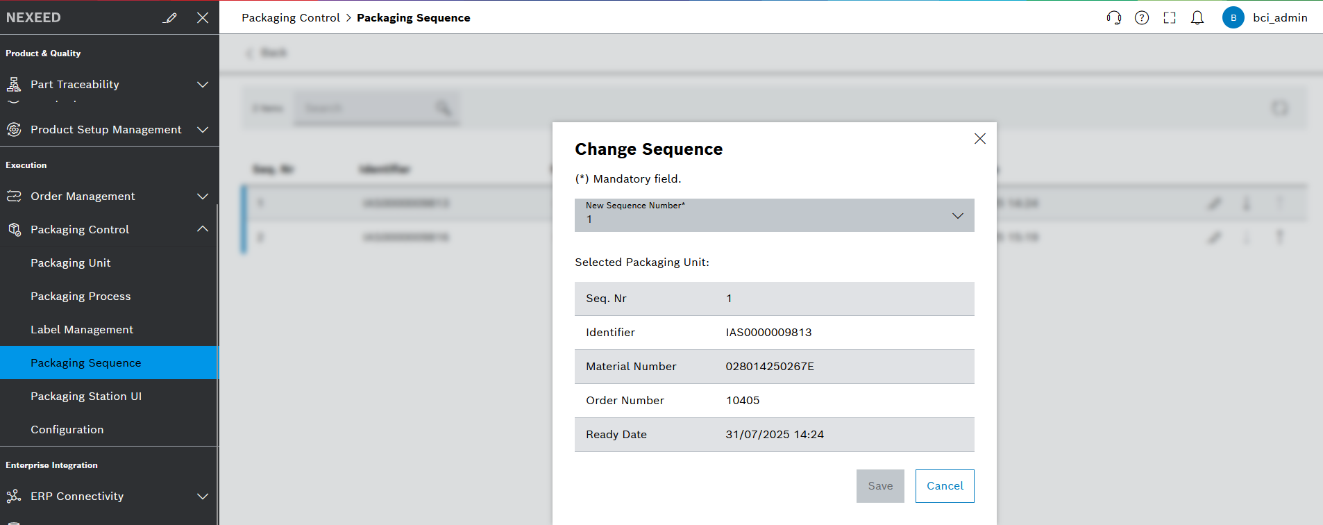This screenshot has height=525, width=1323.
Task: Click the help question mark icon
Action: coord(1142,18)
